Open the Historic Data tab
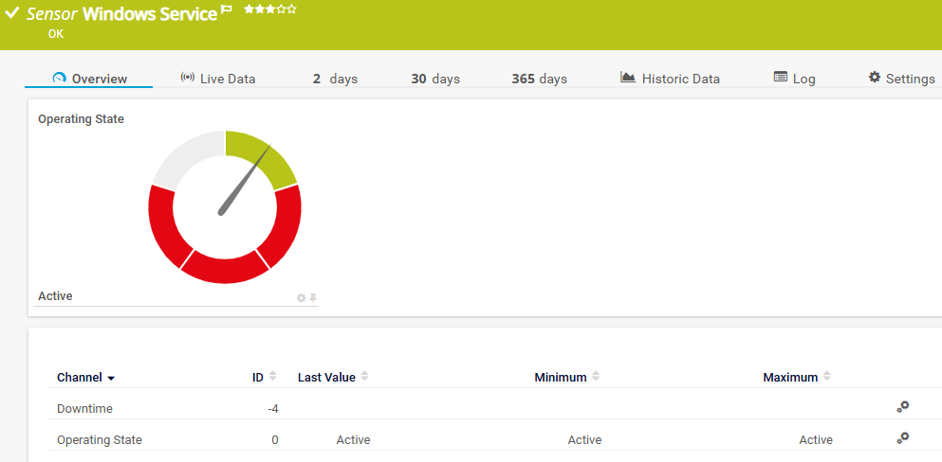The width and height of the screenshot is (942, 462). 670,79
